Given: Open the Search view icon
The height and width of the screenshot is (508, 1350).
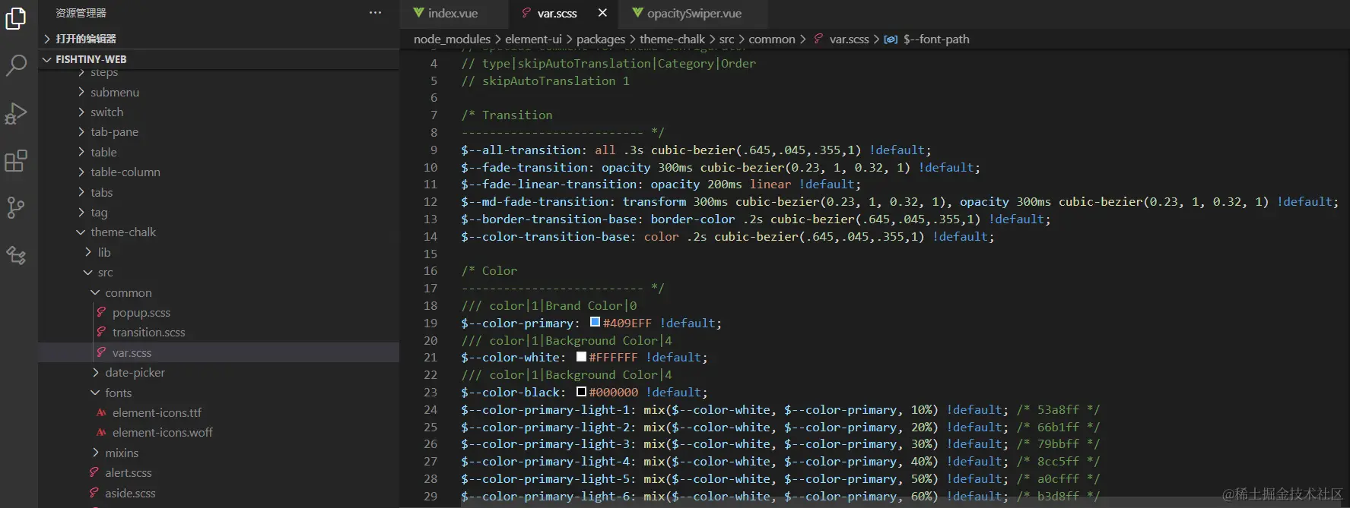Looking at the screenshot, I should tap(16, 65).
